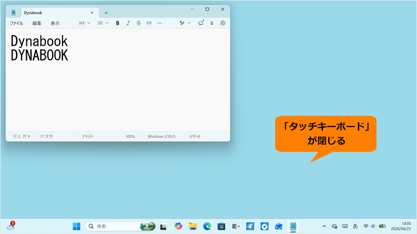Viewport: 417px width, 234px height.
Task: Click the UTF-8 encoding indicator
Action: pyautogui.click(x=194, y=136)
